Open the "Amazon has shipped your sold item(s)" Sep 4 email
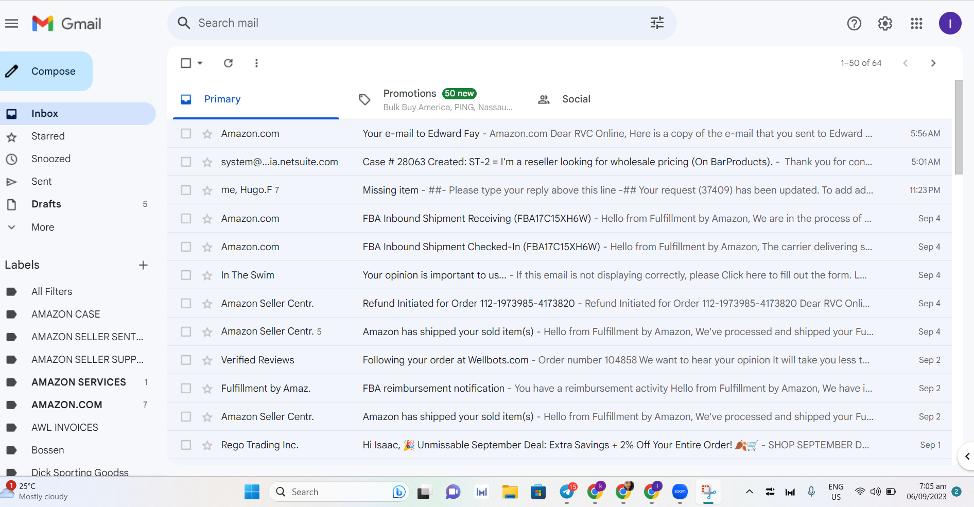The image size is (974, 507). 560,331
